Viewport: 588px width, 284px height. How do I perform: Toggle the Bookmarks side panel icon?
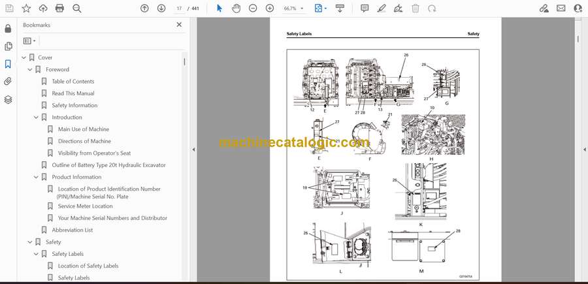click(x=8, y=64)
